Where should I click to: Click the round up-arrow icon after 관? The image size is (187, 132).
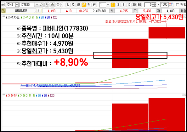(52, 5)
